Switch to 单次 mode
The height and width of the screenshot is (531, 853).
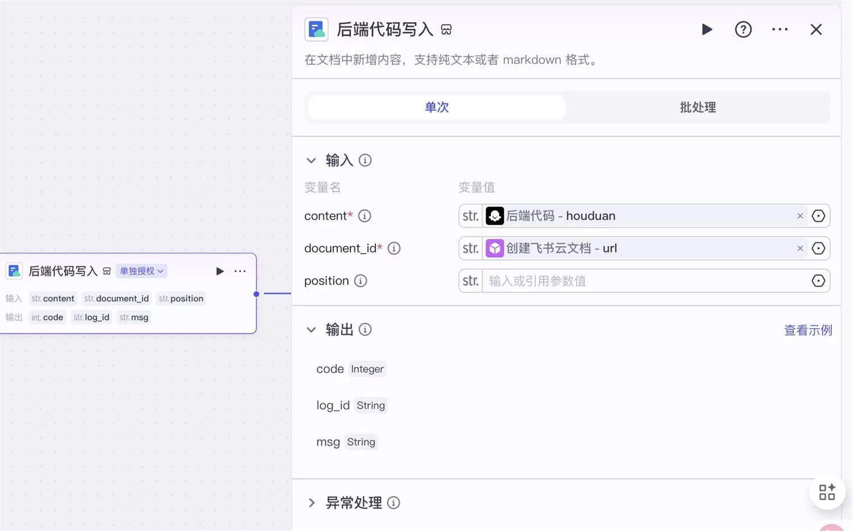click(x=436, y=107)
